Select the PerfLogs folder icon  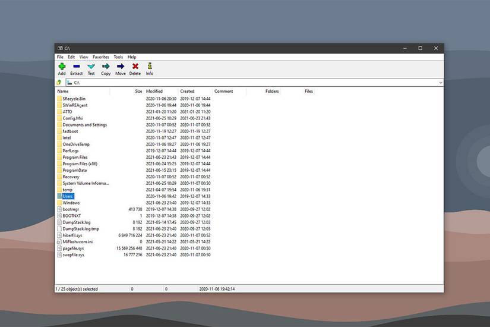click(x=59, y=151)
